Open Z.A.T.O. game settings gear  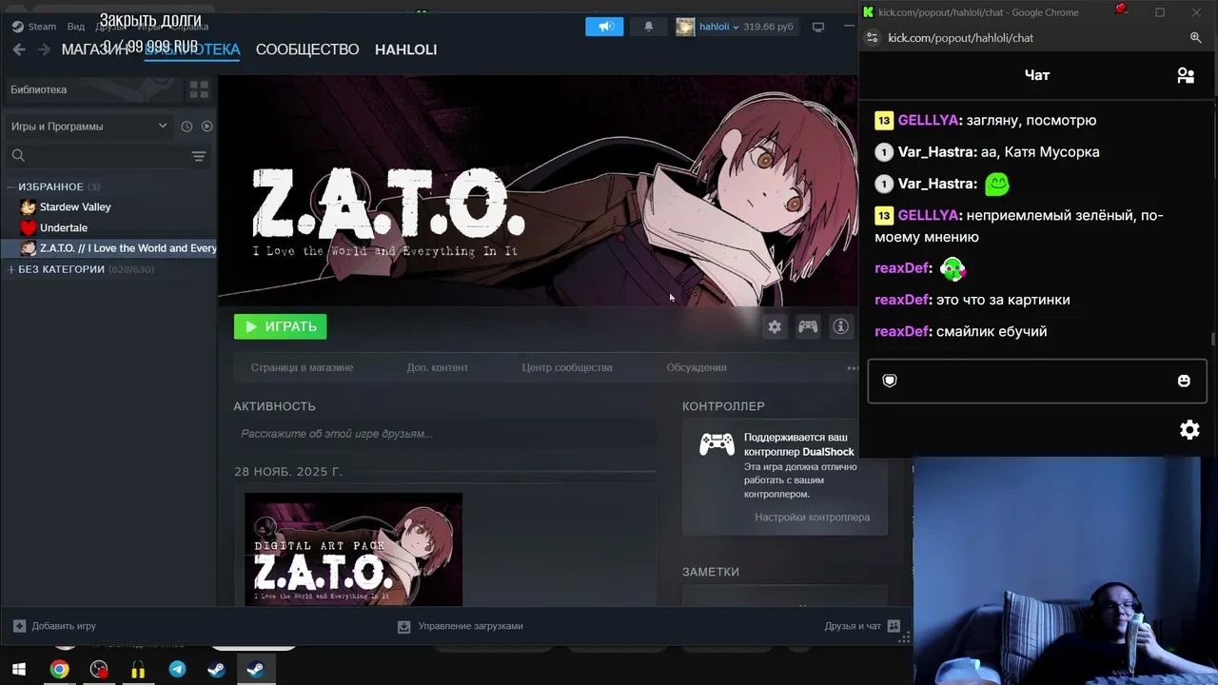(775, 326)
